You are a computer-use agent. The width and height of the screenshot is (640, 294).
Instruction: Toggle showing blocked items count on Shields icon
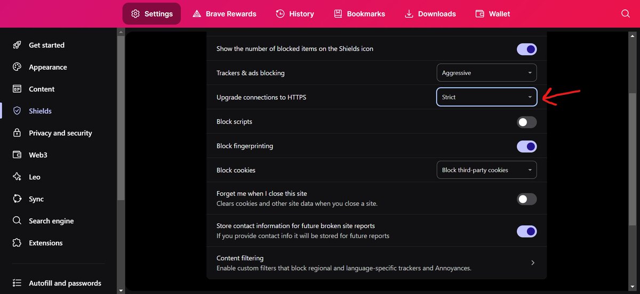[526, 49]
